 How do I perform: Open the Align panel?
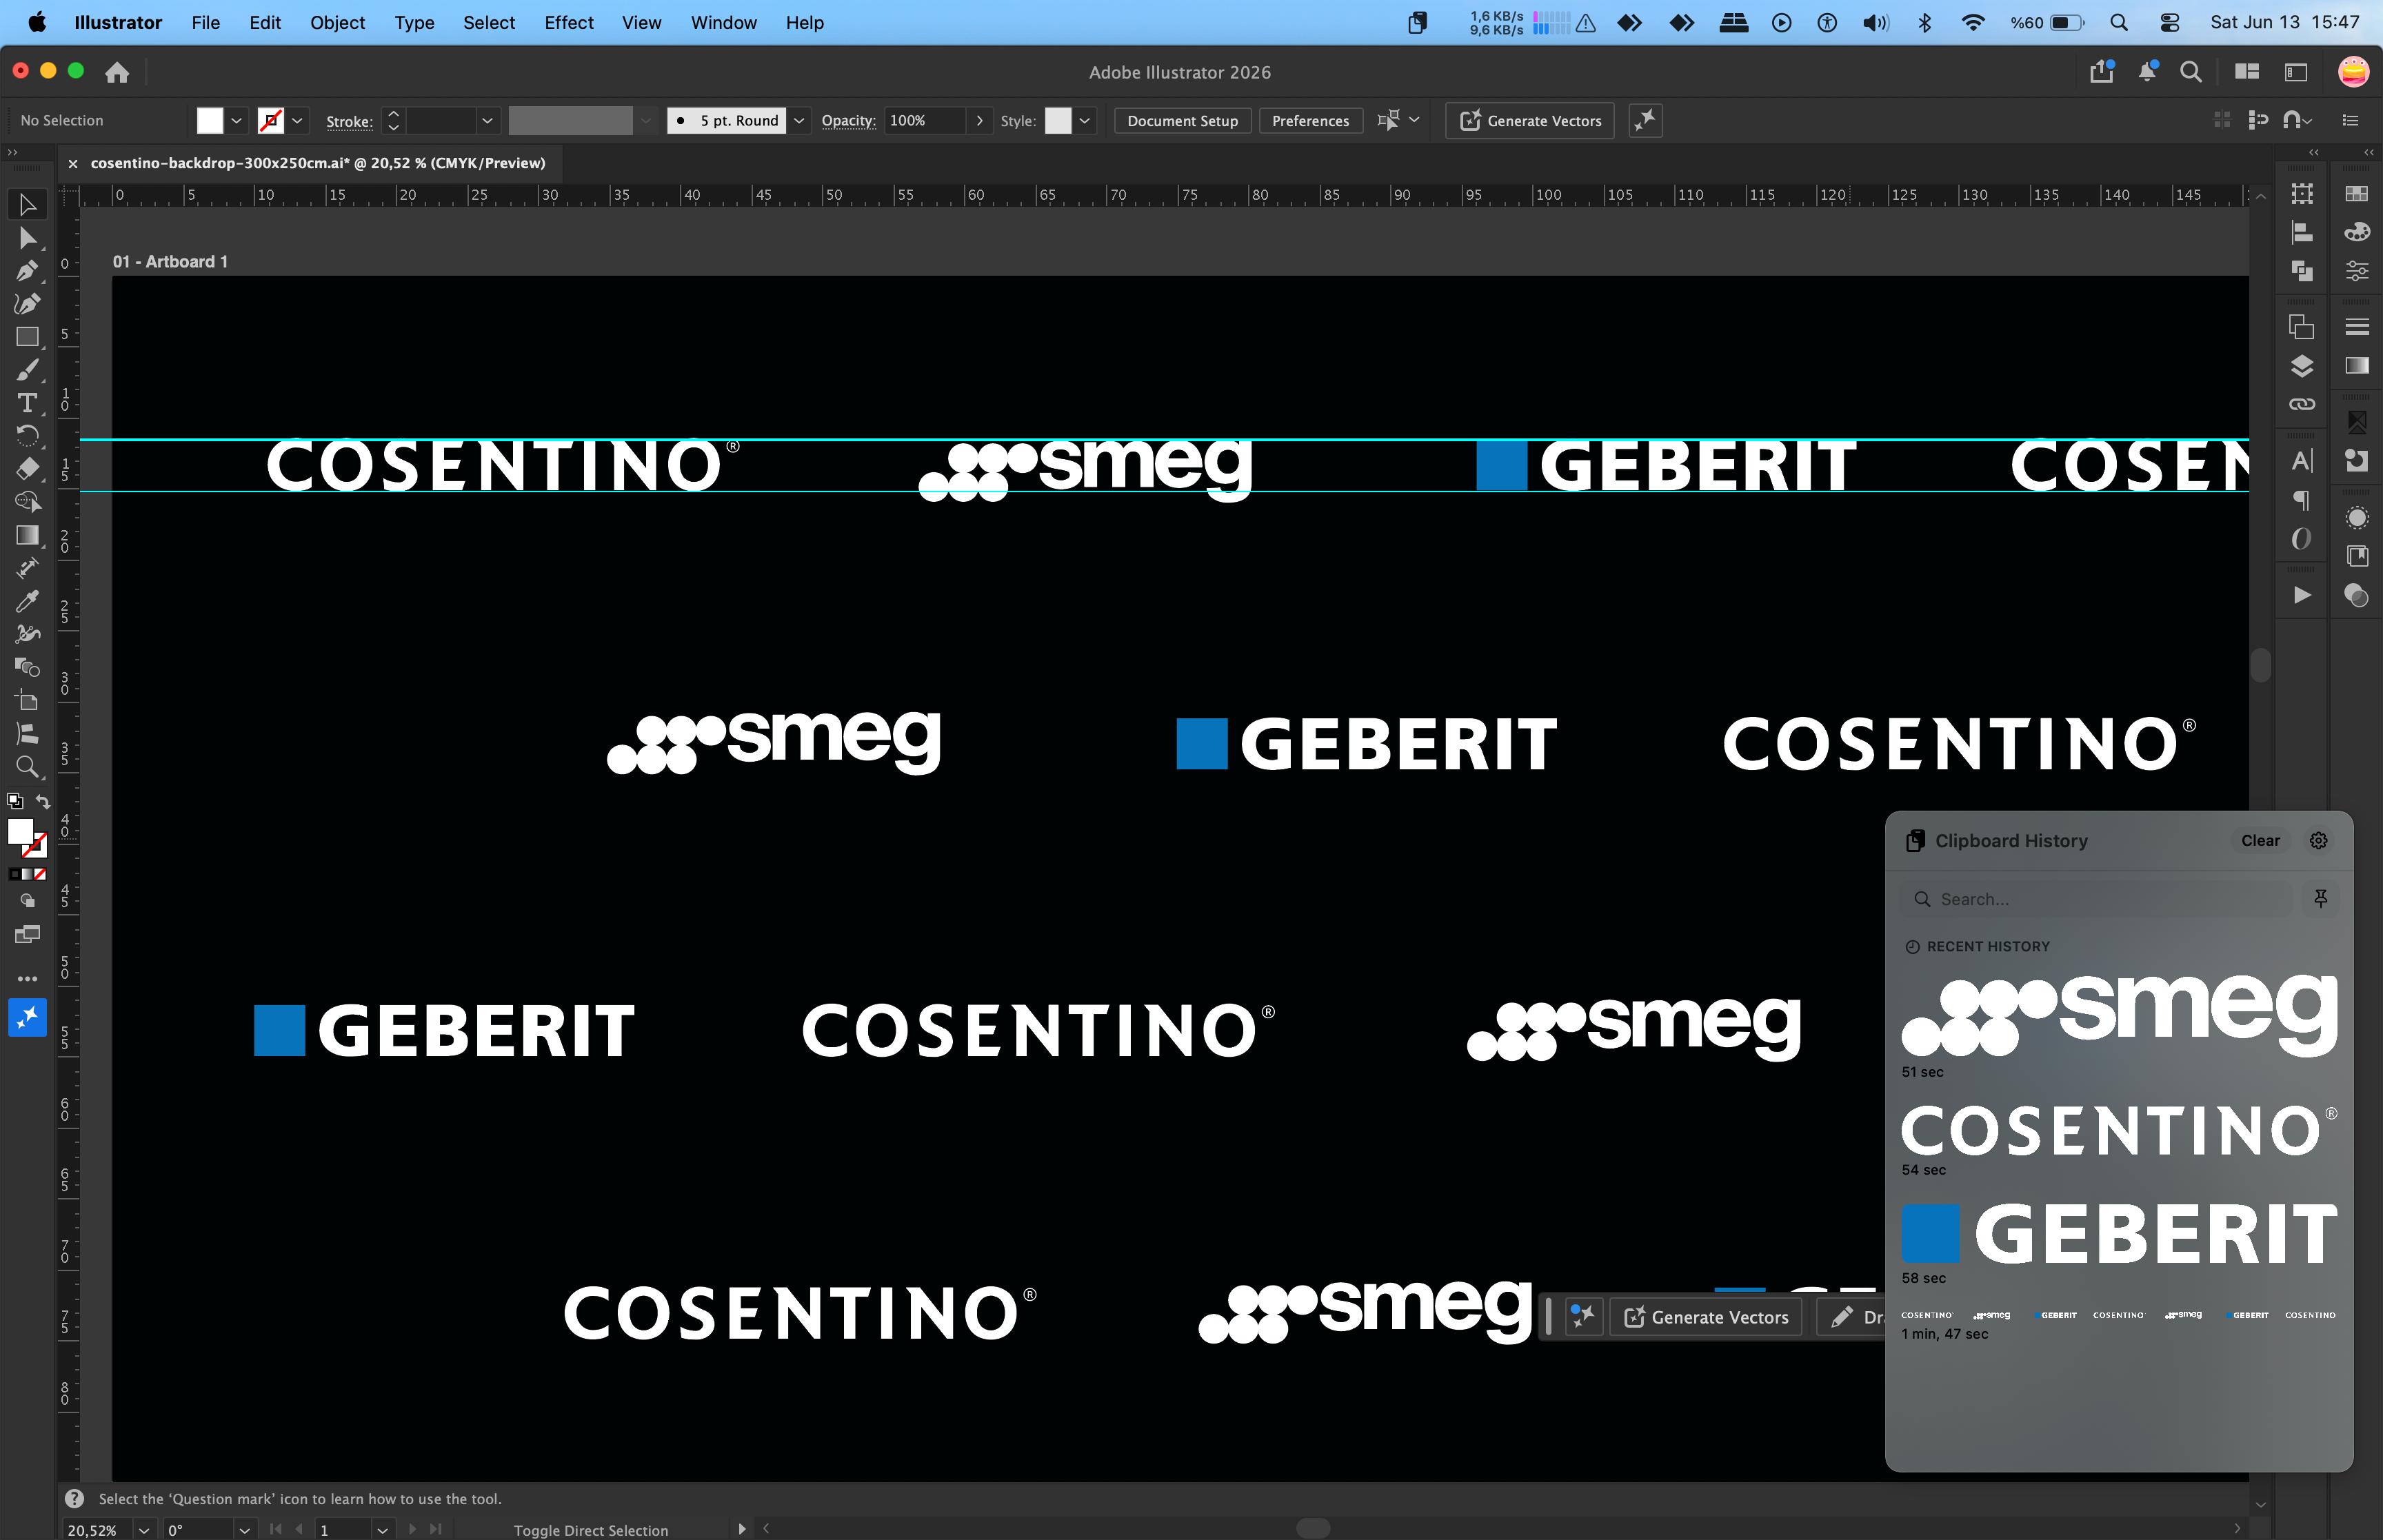(2302, 232)
